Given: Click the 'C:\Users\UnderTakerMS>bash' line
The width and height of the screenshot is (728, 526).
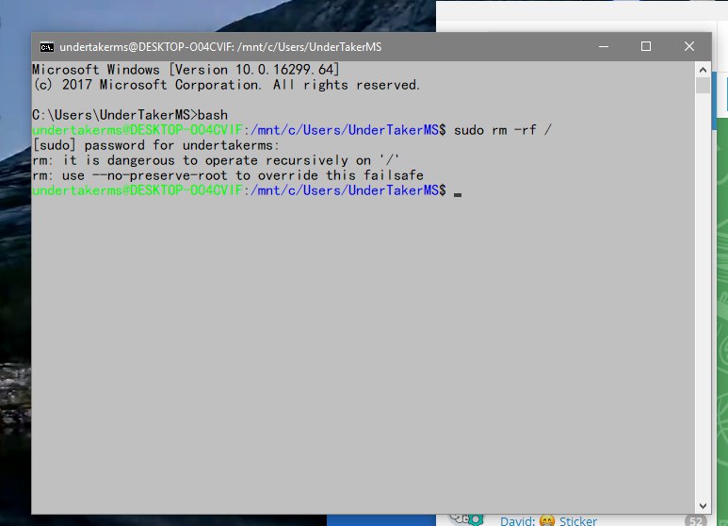Looking at the screenshot, I should coord(130,115).
